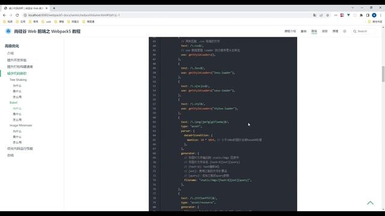The height and width of the screenshot is (216, 385).
Task: Open the web bookmark folder
Action: pos(46,22)
